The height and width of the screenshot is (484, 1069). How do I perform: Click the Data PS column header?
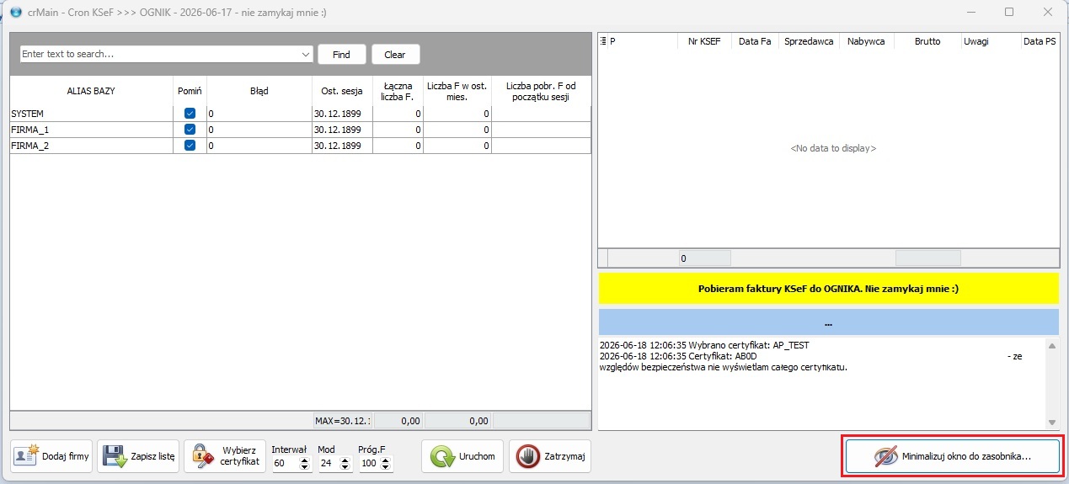click(1040, 40)
